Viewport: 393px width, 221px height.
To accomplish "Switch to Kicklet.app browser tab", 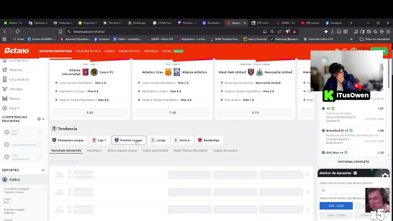I will click(x=137, y=23).
